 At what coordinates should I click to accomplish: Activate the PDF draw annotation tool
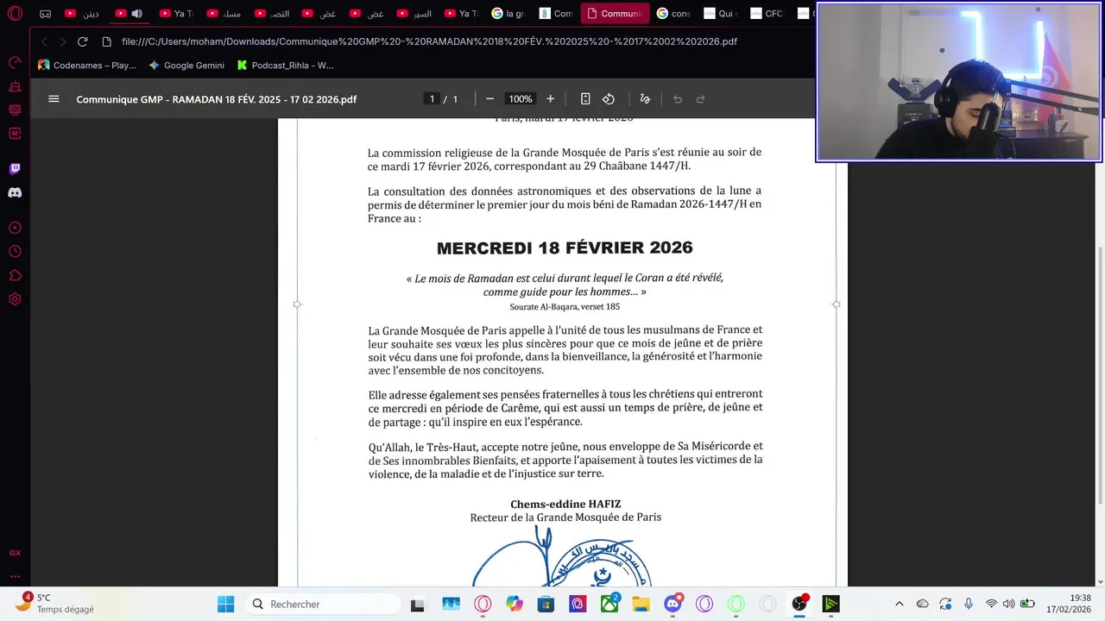pos(645,99)
